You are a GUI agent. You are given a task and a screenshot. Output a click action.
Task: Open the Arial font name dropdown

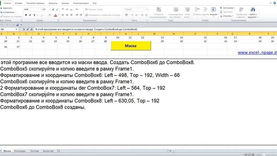pos(41,10)
